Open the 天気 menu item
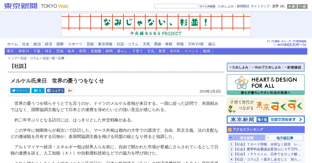 (x=146, y=44)
